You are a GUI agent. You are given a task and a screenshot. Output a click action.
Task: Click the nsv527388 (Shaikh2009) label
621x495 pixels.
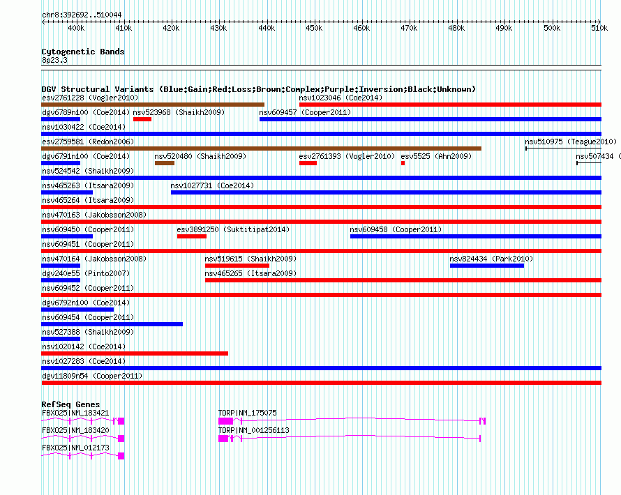(88, 332)
